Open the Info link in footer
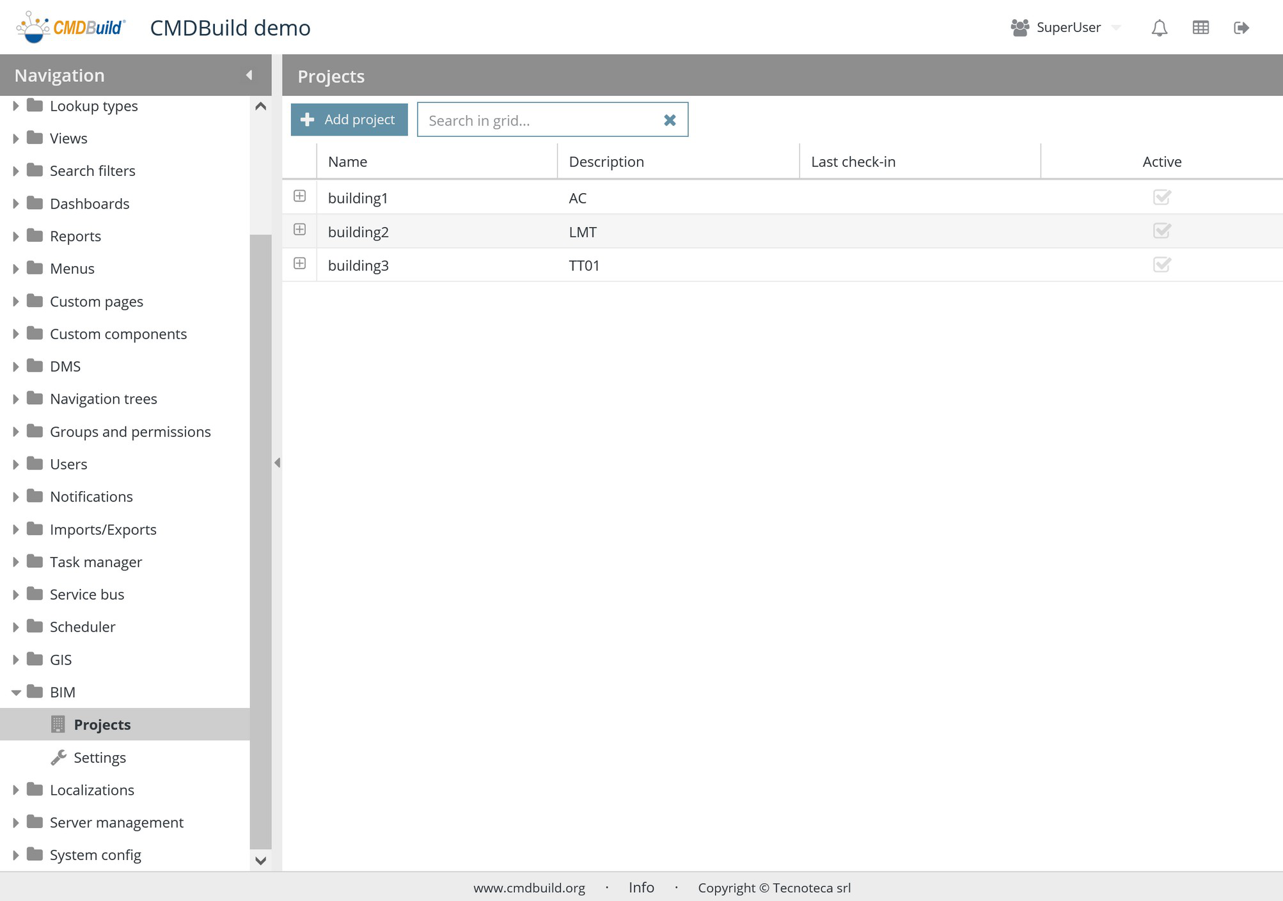 641,888
